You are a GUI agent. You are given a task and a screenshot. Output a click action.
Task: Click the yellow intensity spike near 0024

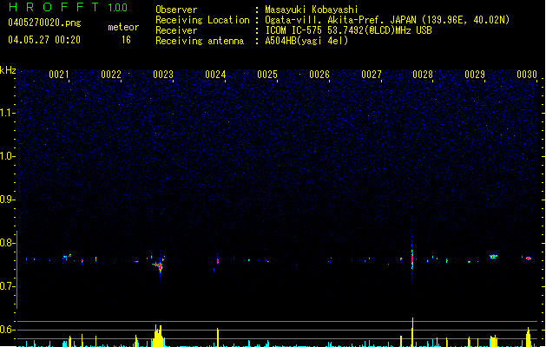click(x=218, y=337)
